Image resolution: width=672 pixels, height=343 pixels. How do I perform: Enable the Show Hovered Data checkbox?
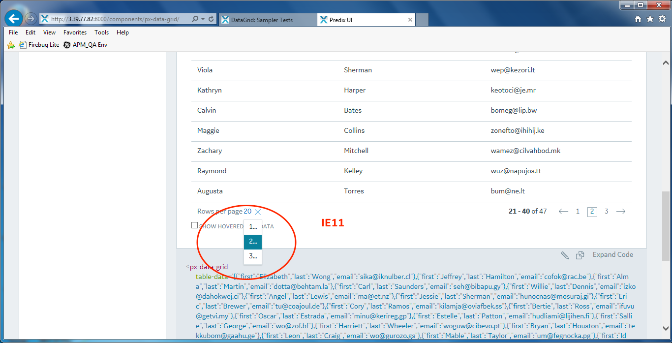point(194,225)
